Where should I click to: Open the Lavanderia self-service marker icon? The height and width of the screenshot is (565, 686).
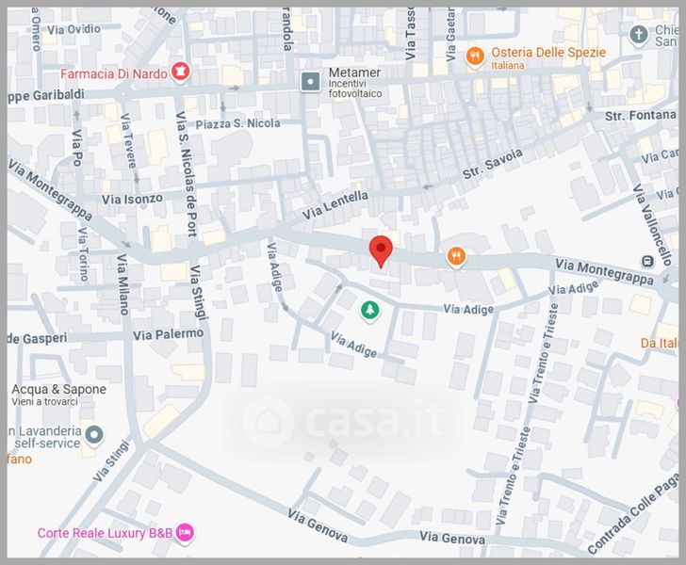(x=94, y=436)
